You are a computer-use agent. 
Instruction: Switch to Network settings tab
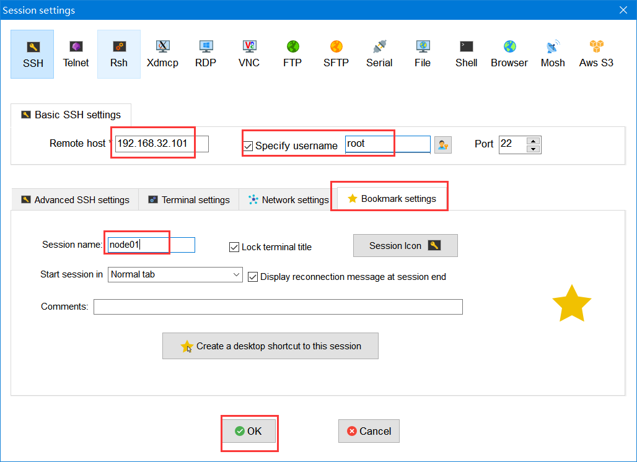coord(288,200)
